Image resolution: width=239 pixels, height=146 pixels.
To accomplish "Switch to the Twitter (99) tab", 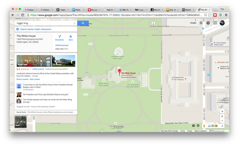I will click(x=125, y=10).
